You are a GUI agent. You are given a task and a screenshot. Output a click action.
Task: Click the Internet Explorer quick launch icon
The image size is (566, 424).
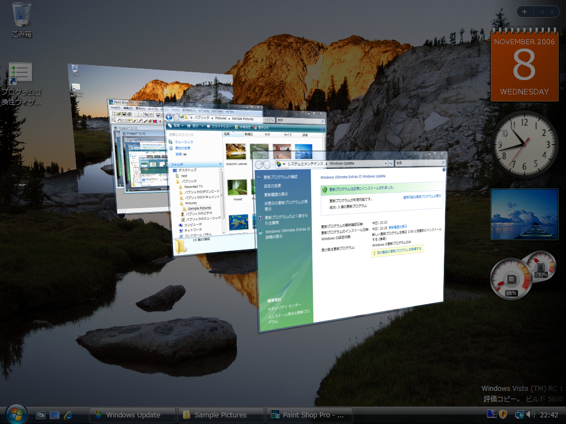tap(69, 415)
